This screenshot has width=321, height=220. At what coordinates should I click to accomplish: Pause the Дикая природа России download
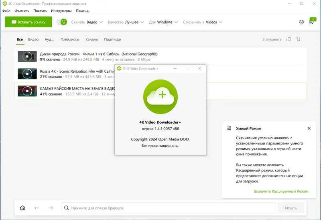tap(27, 57)
